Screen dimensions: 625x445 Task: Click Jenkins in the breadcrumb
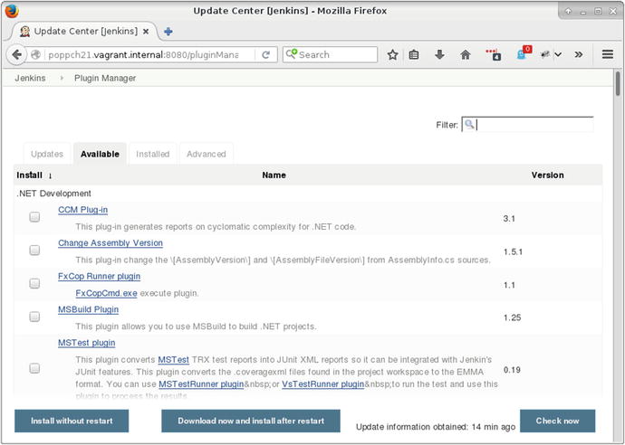pyautogui.click(x=30, y=78)
